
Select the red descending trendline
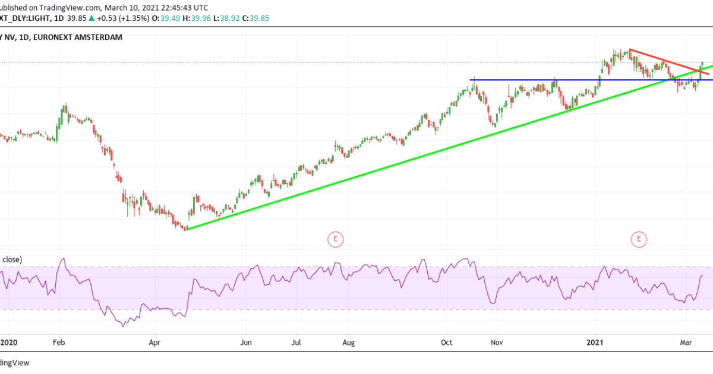pos(668,61)
